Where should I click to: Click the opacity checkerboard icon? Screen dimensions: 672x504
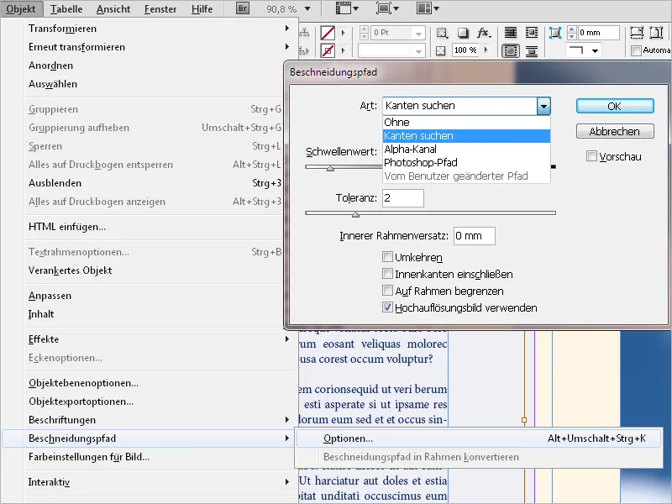(440, 51)
